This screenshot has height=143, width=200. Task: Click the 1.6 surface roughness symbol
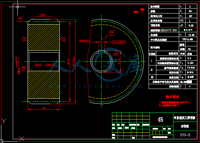click(x=20, y=18)
